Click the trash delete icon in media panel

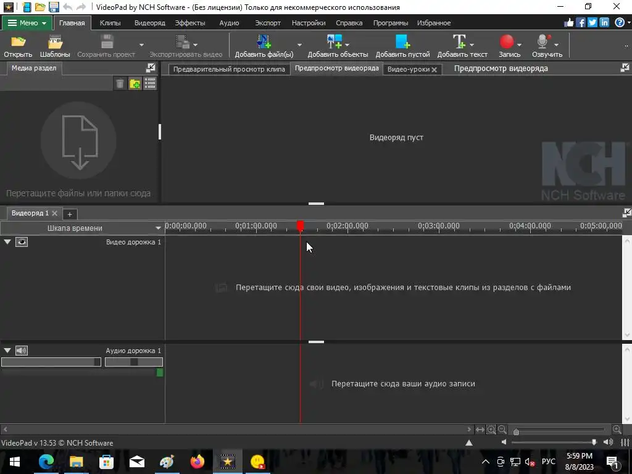pyautogui.click(x=120, y=84)
